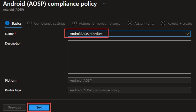The height and width of the screenshot is (112, 196).
Task: Click the Next button
Action: pos(39,108)
